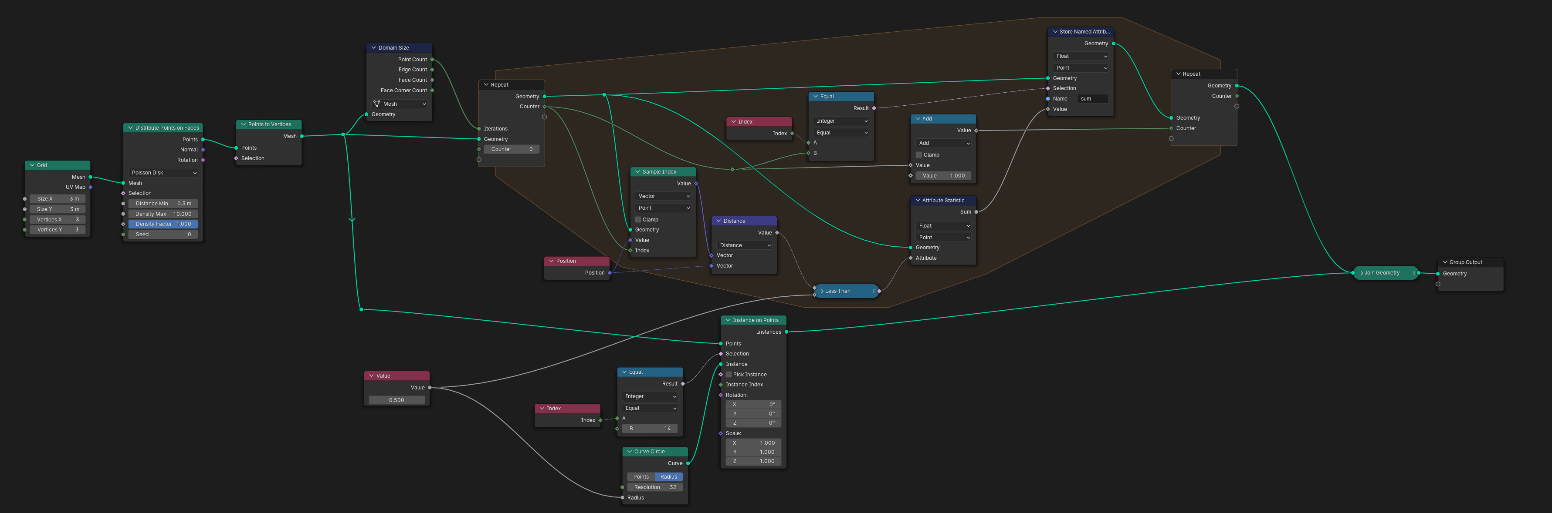The height and width of the screenshot is (513, 1552).
Task: Click the highlighted Density Factor slider
Action: (163, 225)
